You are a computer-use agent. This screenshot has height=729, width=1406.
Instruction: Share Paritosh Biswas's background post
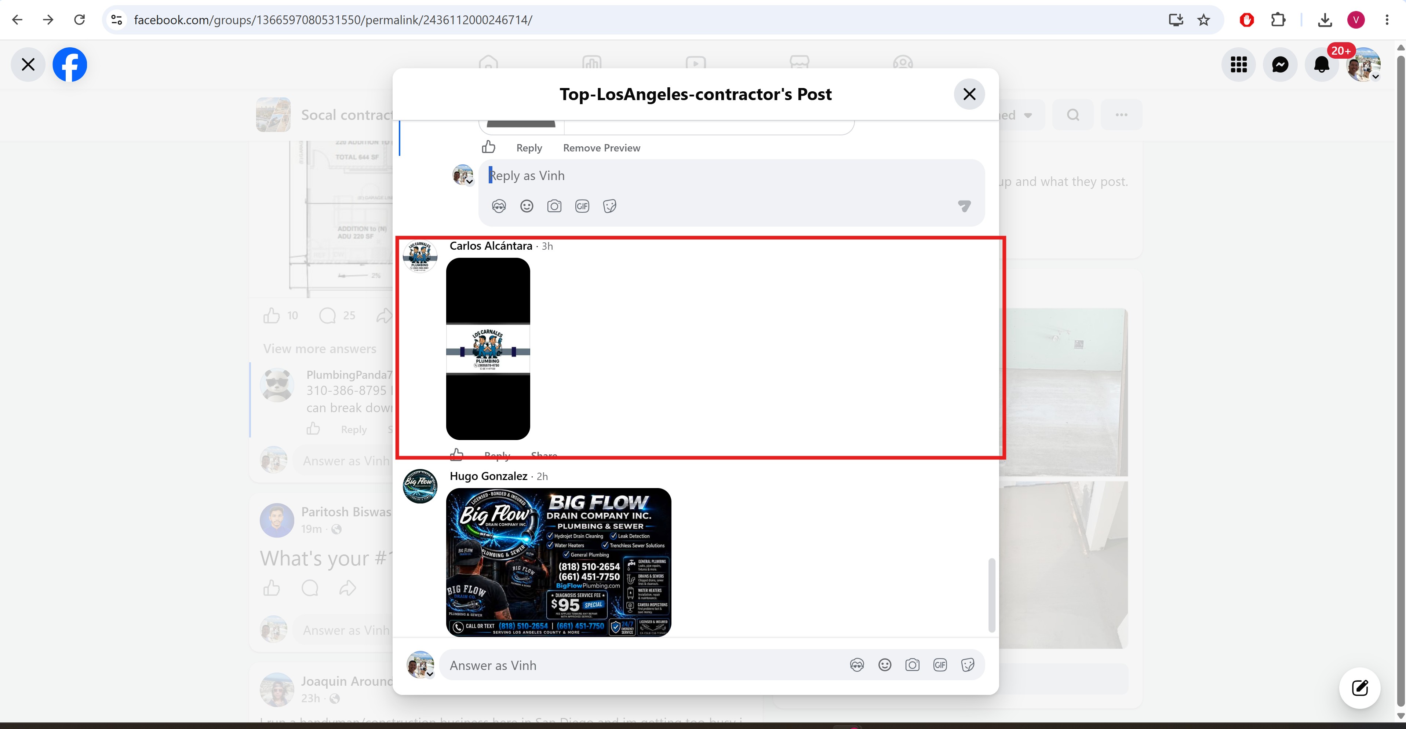coord(348,588)
